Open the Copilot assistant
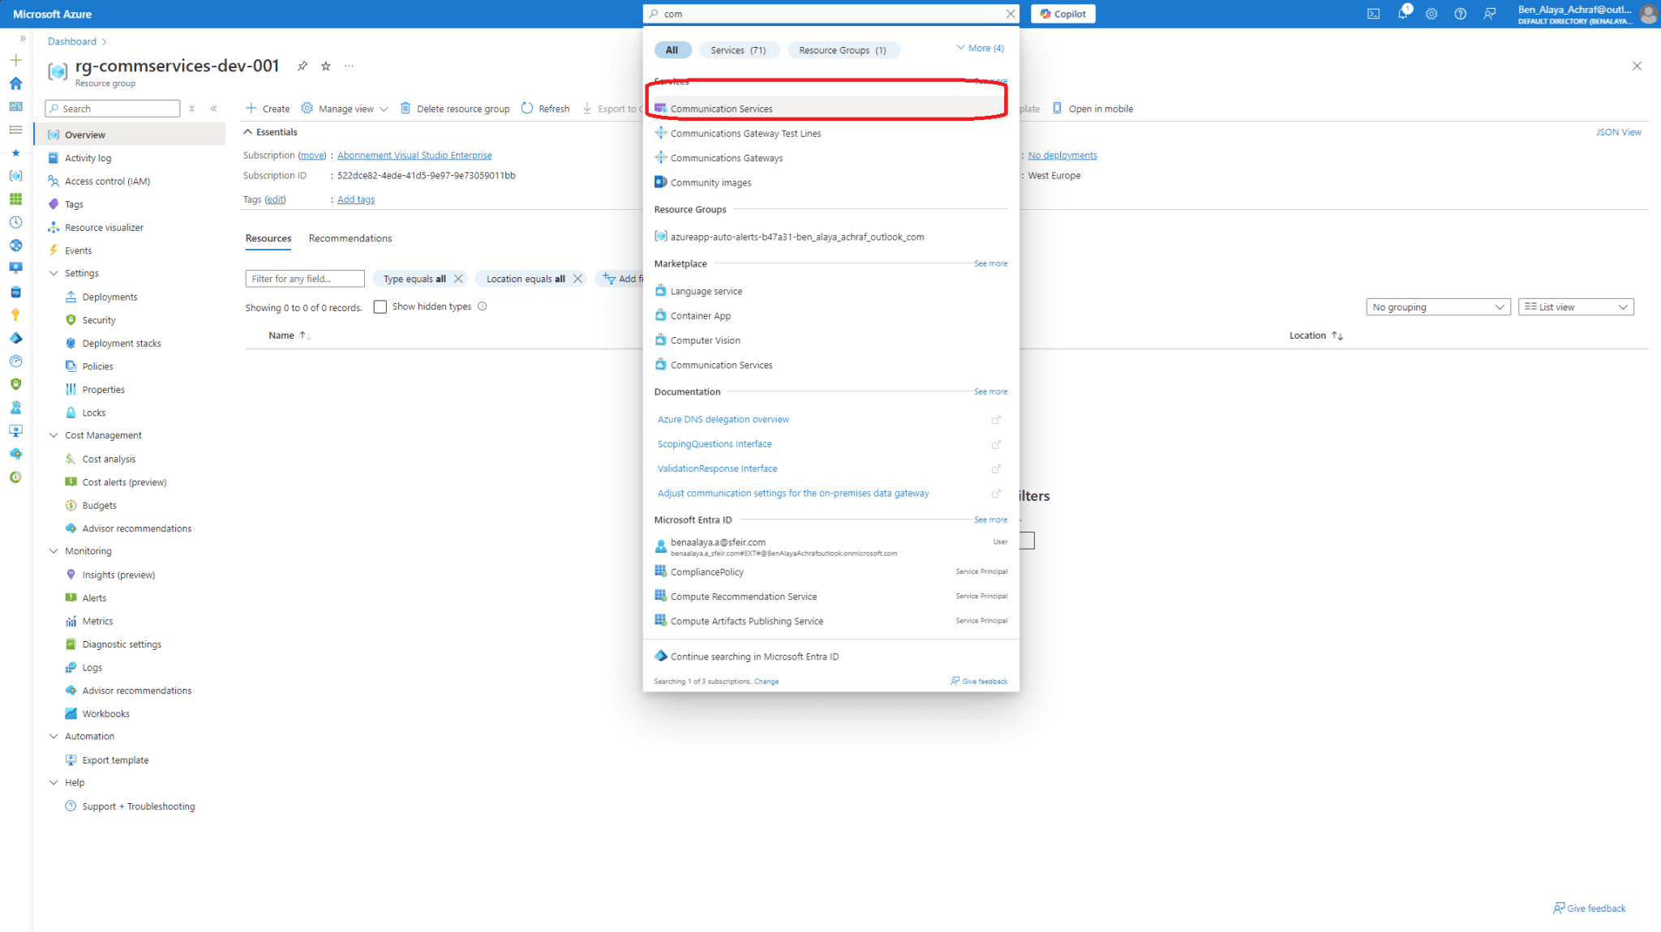Image resolution: width=1661 pixels, height=932 pixels. 1062,14
